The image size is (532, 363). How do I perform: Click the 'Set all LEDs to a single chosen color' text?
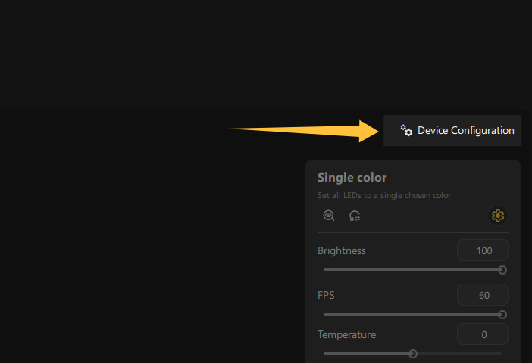pyautogui.click(x=384, y=195)
